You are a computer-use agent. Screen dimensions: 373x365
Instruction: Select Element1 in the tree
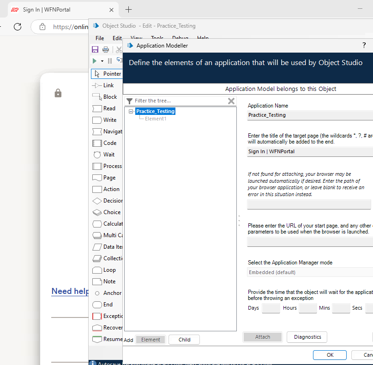tap(156, 119)
